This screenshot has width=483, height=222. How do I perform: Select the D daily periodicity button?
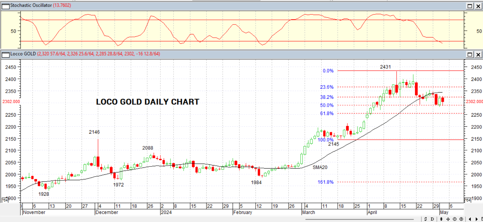432,219
